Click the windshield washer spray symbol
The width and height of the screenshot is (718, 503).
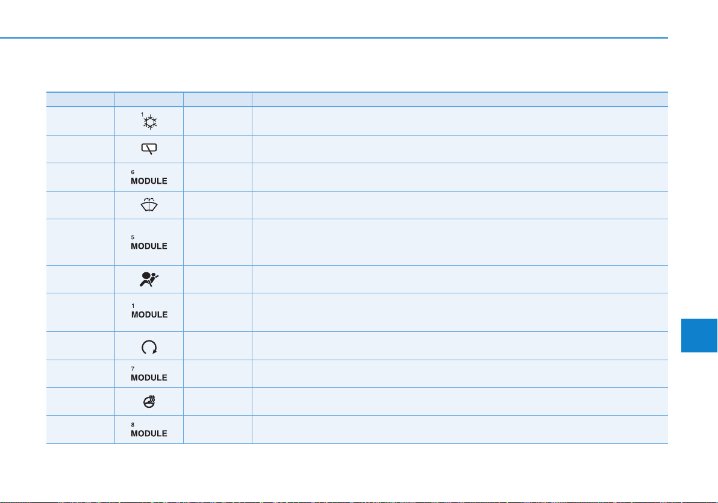click(149, 205)
